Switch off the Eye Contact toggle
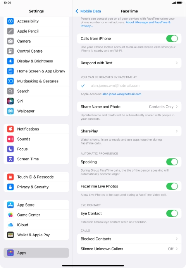Viewport: 186px width, 268px height. point(172,213)
